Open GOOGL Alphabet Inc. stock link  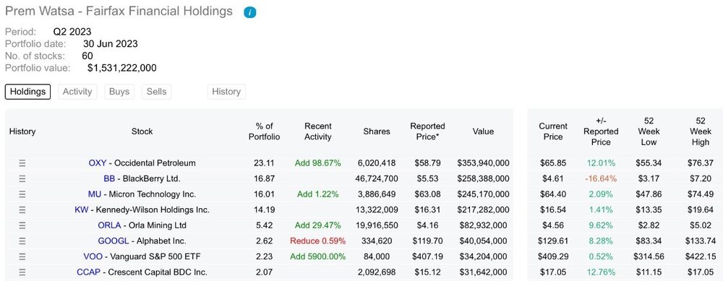142,241
